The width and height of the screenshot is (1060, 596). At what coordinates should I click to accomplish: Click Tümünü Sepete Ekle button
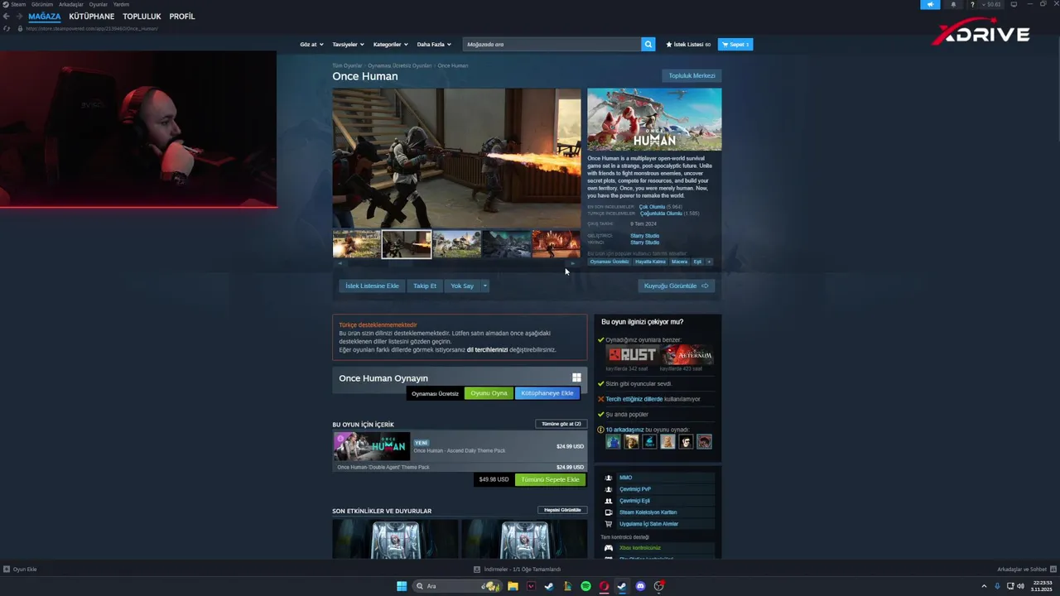click(x=550, y=479)
